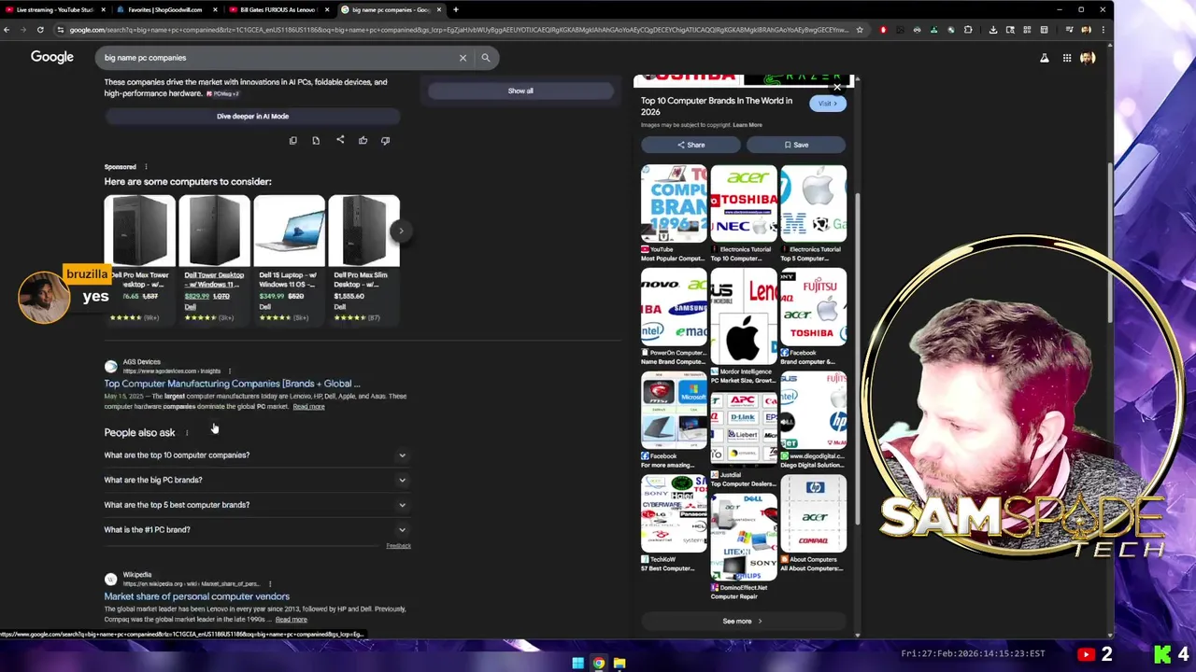
Task: Open the Windows Start button
Action: [x=578, y=664]
